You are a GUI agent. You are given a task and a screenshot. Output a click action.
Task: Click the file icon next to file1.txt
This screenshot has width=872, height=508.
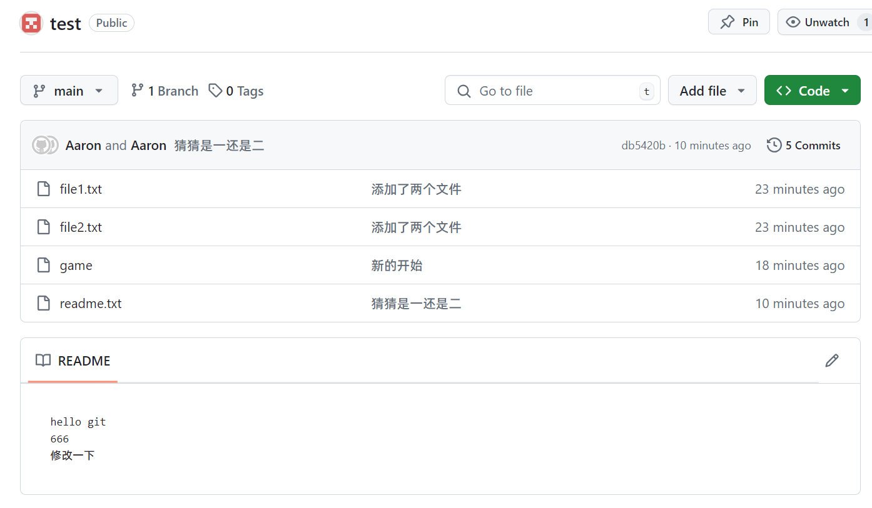pos(43,189)
